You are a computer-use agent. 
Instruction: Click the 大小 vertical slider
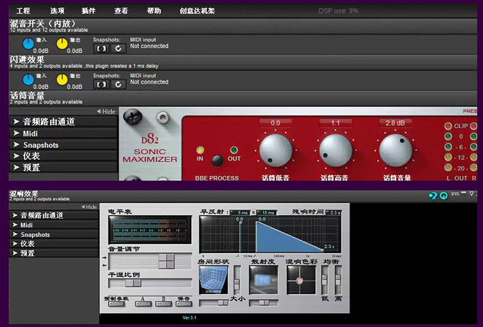pos(237,280)
